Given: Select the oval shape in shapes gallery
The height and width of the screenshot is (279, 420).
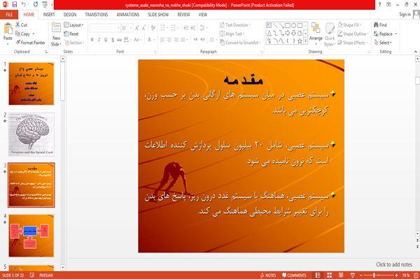Looking at the screenshot, I should (x=294, y=25).
